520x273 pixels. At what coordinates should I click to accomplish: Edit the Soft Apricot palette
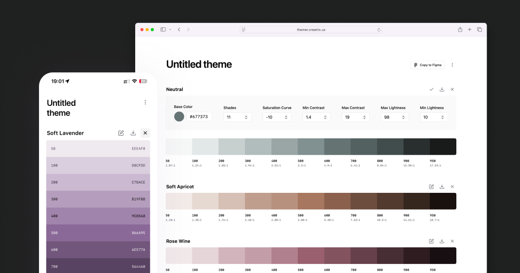tap(432, 187)
